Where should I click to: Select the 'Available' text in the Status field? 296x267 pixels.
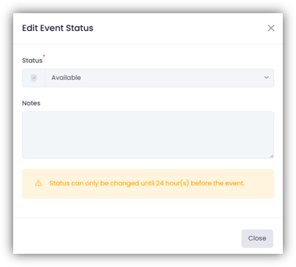66,78
